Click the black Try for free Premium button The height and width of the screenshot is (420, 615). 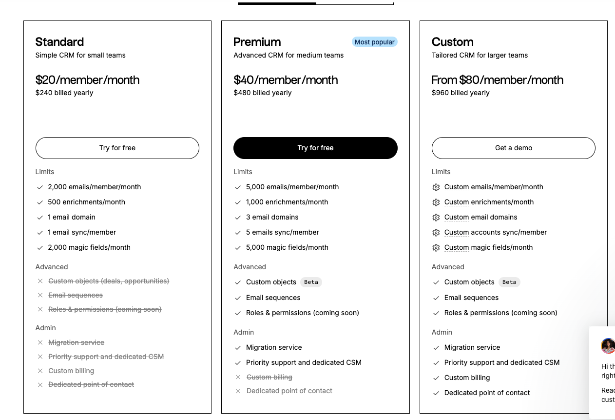(x=315, y=148)
